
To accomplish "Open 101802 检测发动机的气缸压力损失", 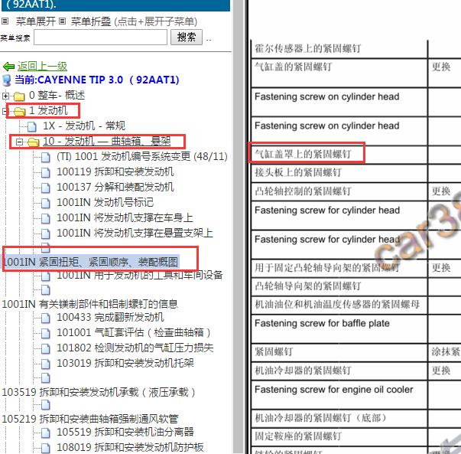I will (x=135, y=348).
